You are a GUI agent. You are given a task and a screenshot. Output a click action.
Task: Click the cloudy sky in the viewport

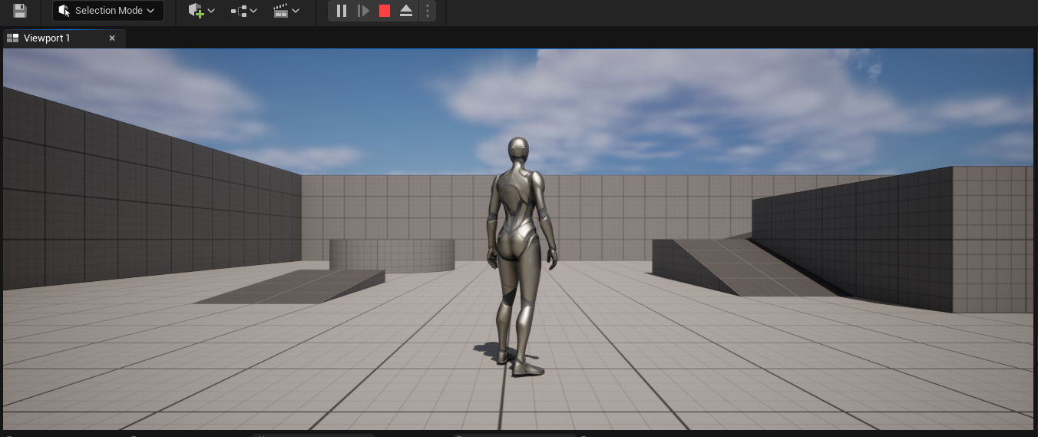(x=691, y=100)
